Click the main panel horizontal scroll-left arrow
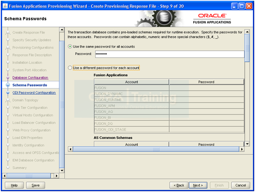The image size is (255, 192). (x=70, y=149)
